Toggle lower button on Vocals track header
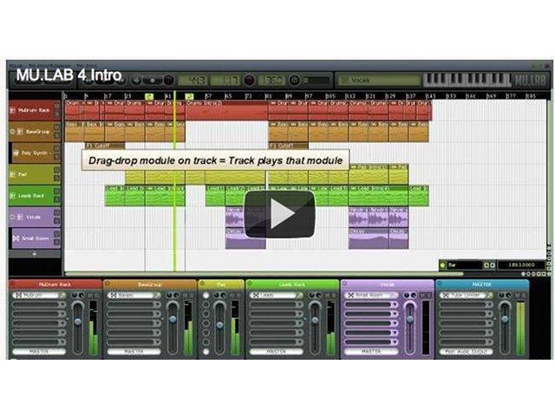 tap(56, 222)
